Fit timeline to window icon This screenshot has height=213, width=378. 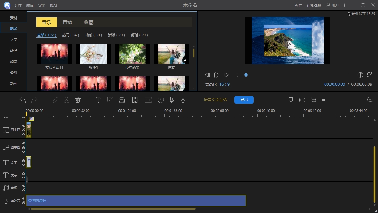302,100
